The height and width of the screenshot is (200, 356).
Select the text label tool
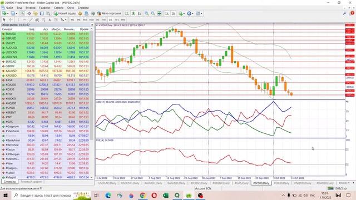56,20
